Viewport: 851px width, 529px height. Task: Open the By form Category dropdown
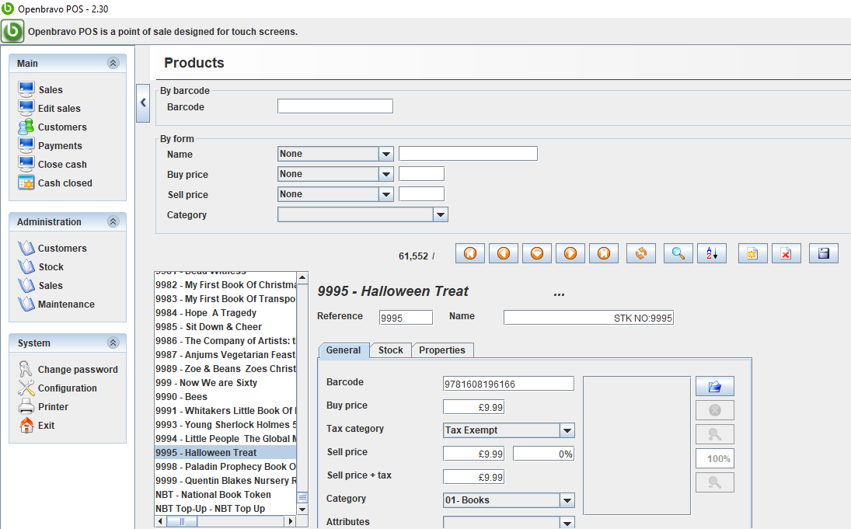pyautogui.click(x=440, y=214)
